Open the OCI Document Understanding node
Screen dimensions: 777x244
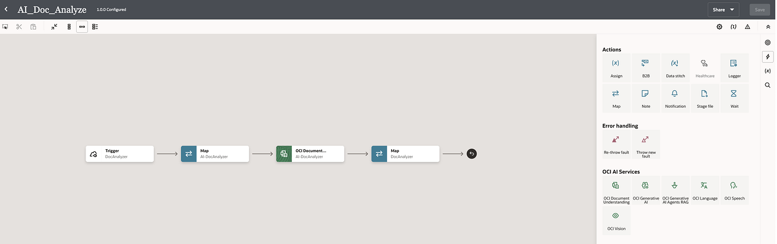coord(310,154)
